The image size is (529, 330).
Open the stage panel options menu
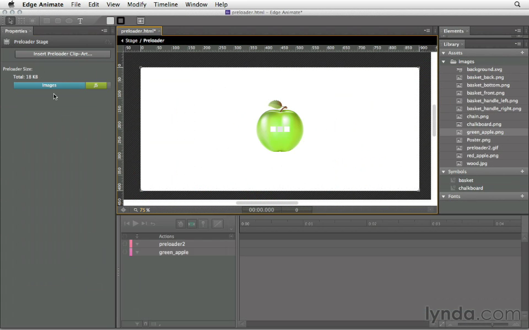tap(427, 31)
